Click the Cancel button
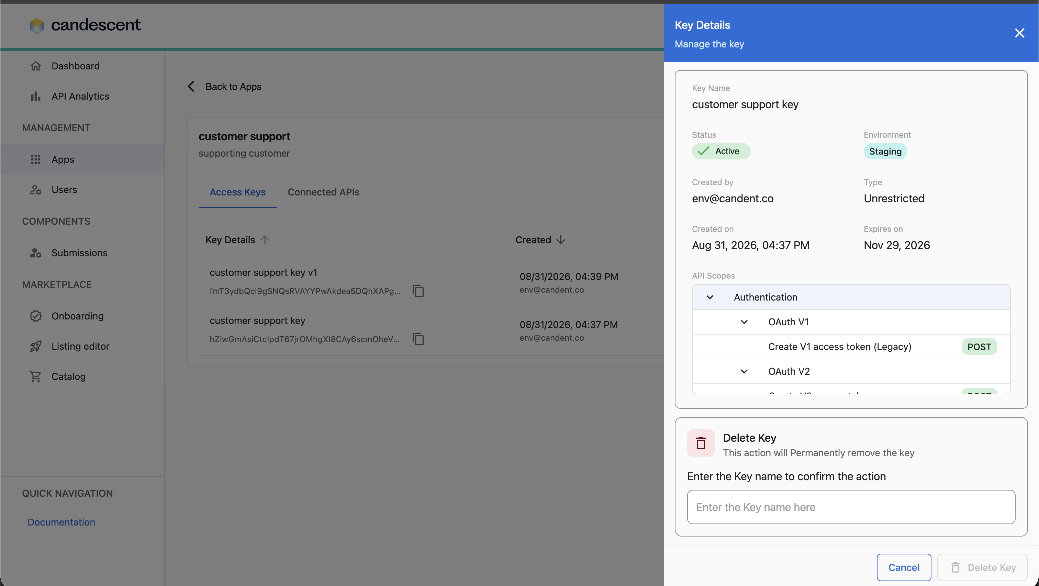This screenshot has height=586, width=1039. [904, 567]
